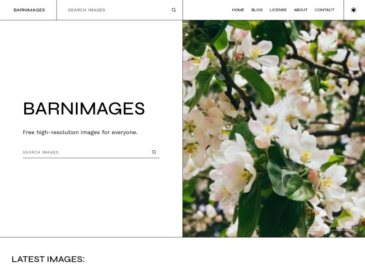Click the hero search magnifier icon
The height and width of the screenshot is (274, 365).
tap(154, 152)
